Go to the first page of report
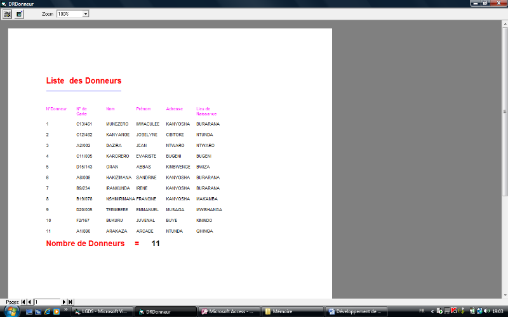The image size is (508, 317). [23, 302]
